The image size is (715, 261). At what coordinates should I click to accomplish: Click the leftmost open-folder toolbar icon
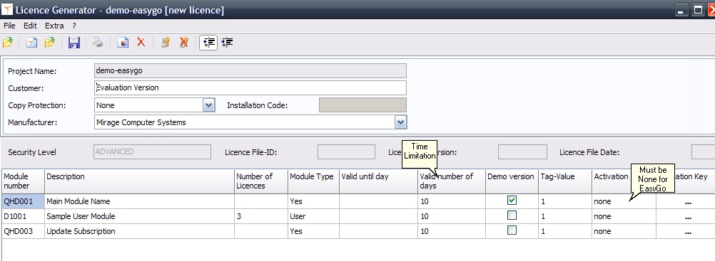[7, 43]
